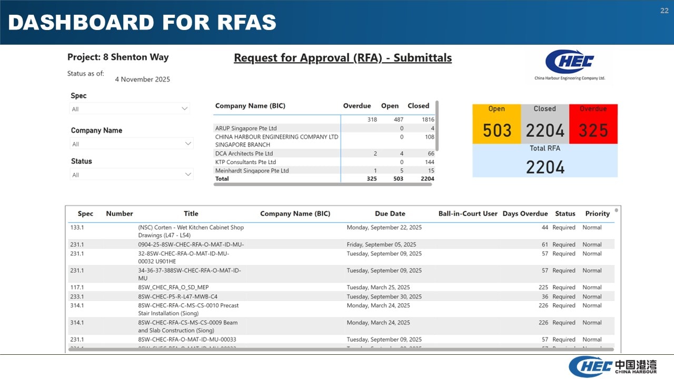Select title 8SW_CHEC_RFA_O_SD_MEP
The height and width of the screenshot is (379, 674).
174,287
